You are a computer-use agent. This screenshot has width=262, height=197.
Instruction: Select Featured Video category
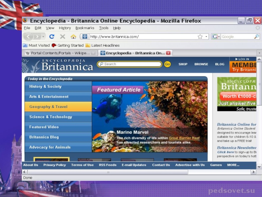click(x=58, y=127)
